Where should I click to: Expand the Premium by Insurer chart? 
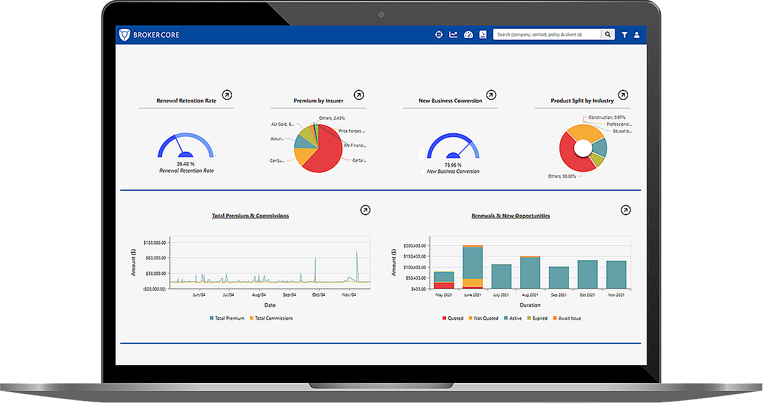tap(359, 95)
